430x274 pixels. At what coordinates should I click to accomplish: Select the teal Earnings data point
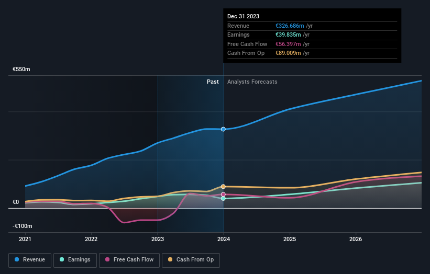click(x=223, y=199)
